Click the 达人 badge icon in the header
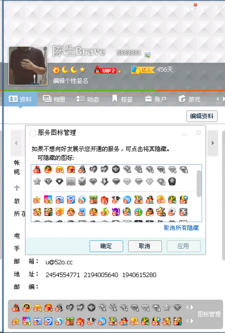The height and width of the screenshot is (333, 225). [x=143, y=70]
